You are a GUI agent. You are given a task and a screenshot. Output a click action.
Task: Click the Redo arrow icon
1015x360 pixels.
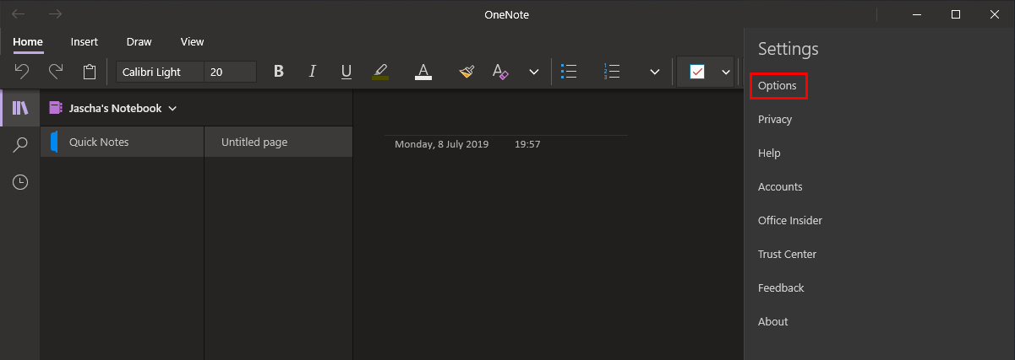pyautogui.click(x=56, y=72)
